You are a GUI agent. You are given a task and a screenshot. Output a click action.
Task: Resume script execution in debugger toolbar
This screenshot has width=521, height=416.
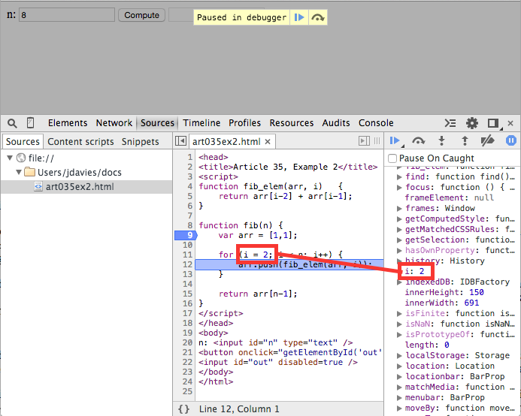pos(395,140)
